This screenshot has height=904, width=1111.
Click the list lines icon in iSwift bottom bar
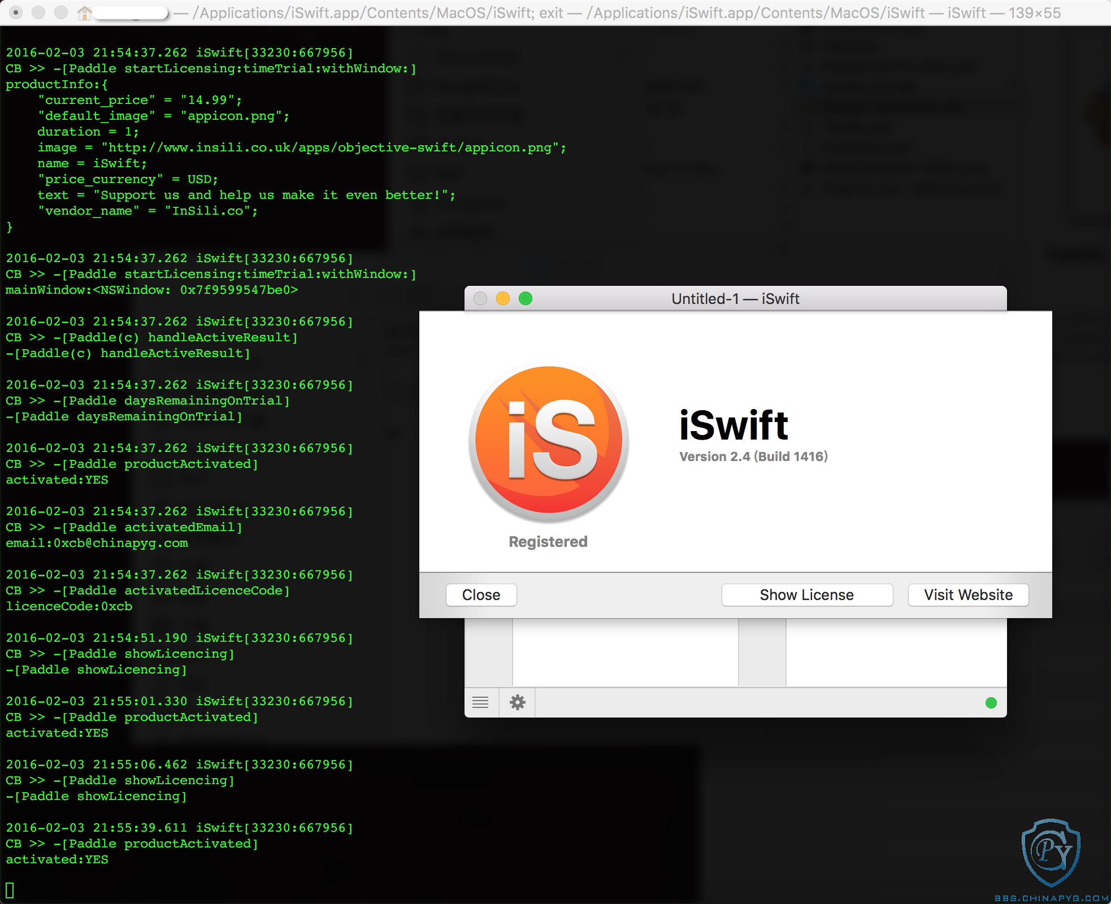480,702
